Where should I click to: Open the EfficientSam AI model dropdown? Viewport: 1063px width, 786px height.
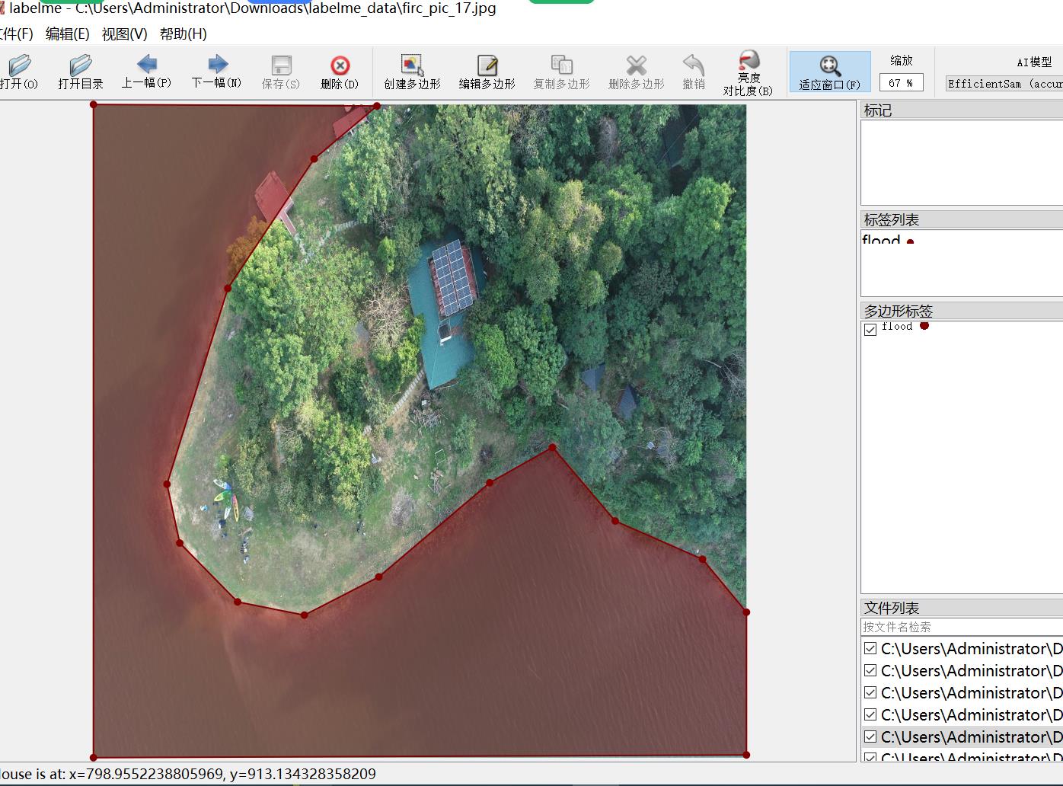(x=1004, y=84)
